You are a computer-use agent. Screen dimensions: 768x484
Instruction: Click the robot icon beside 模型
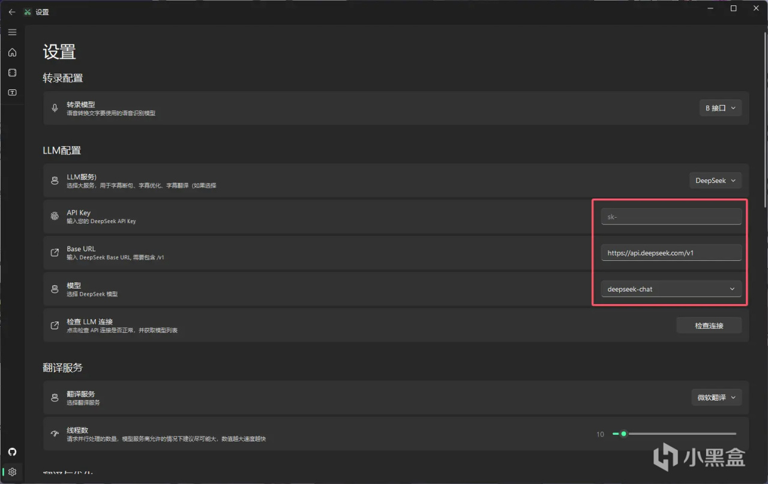[55, 289]
